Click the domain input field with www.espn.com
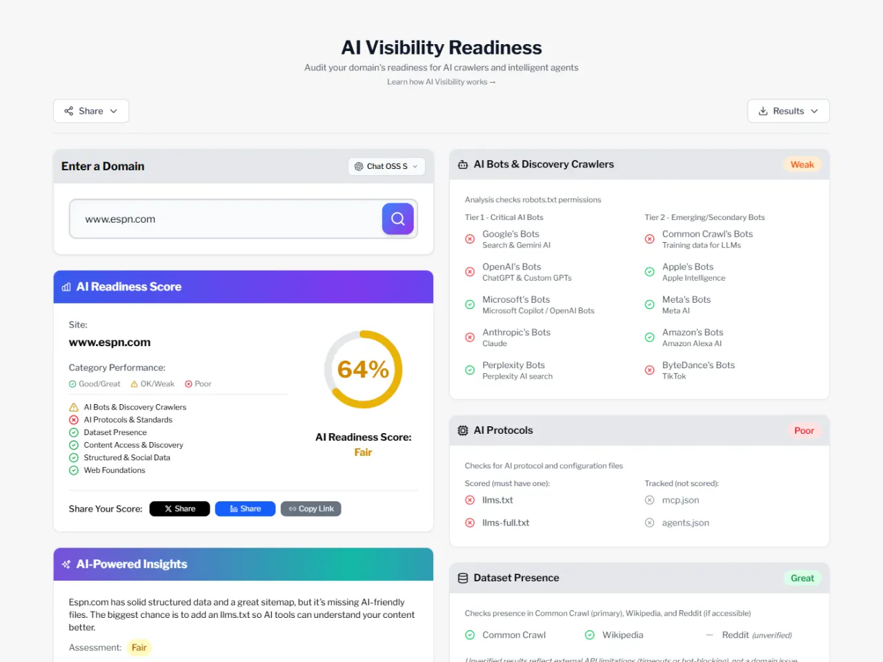 226,219
